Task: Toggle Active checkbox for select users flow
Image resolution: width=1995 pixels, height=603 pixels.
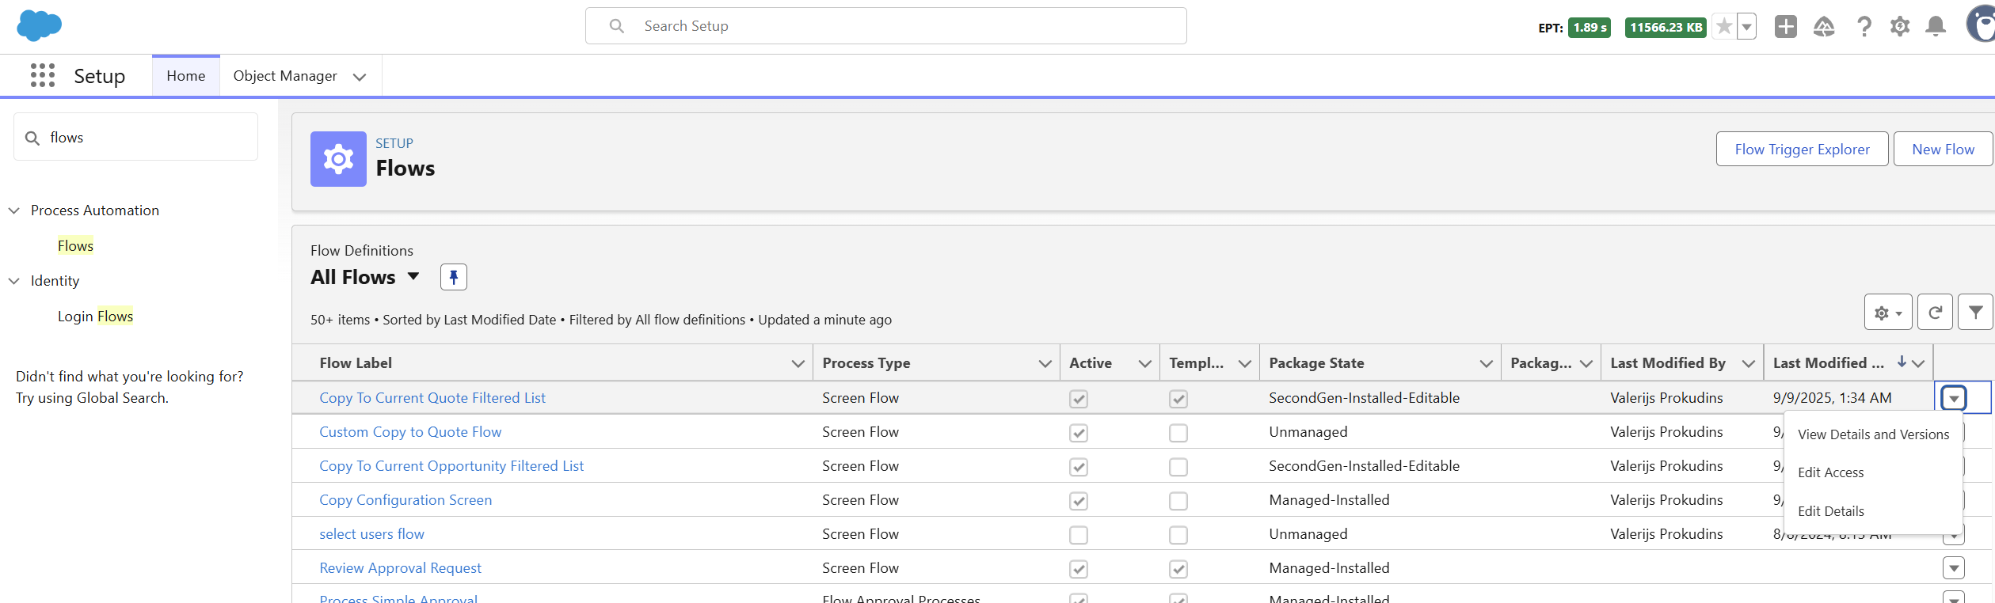Action: click(x=1078, y=535)
